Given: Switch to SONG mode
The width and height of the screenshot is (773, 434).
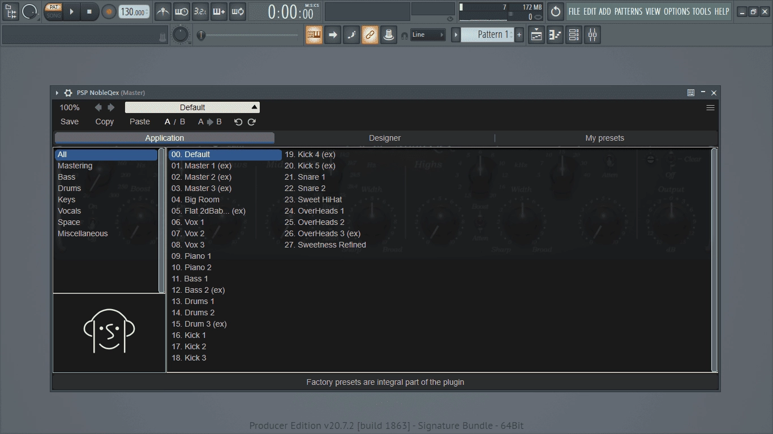Looking at the screenshot, I should tap(54, 15).
